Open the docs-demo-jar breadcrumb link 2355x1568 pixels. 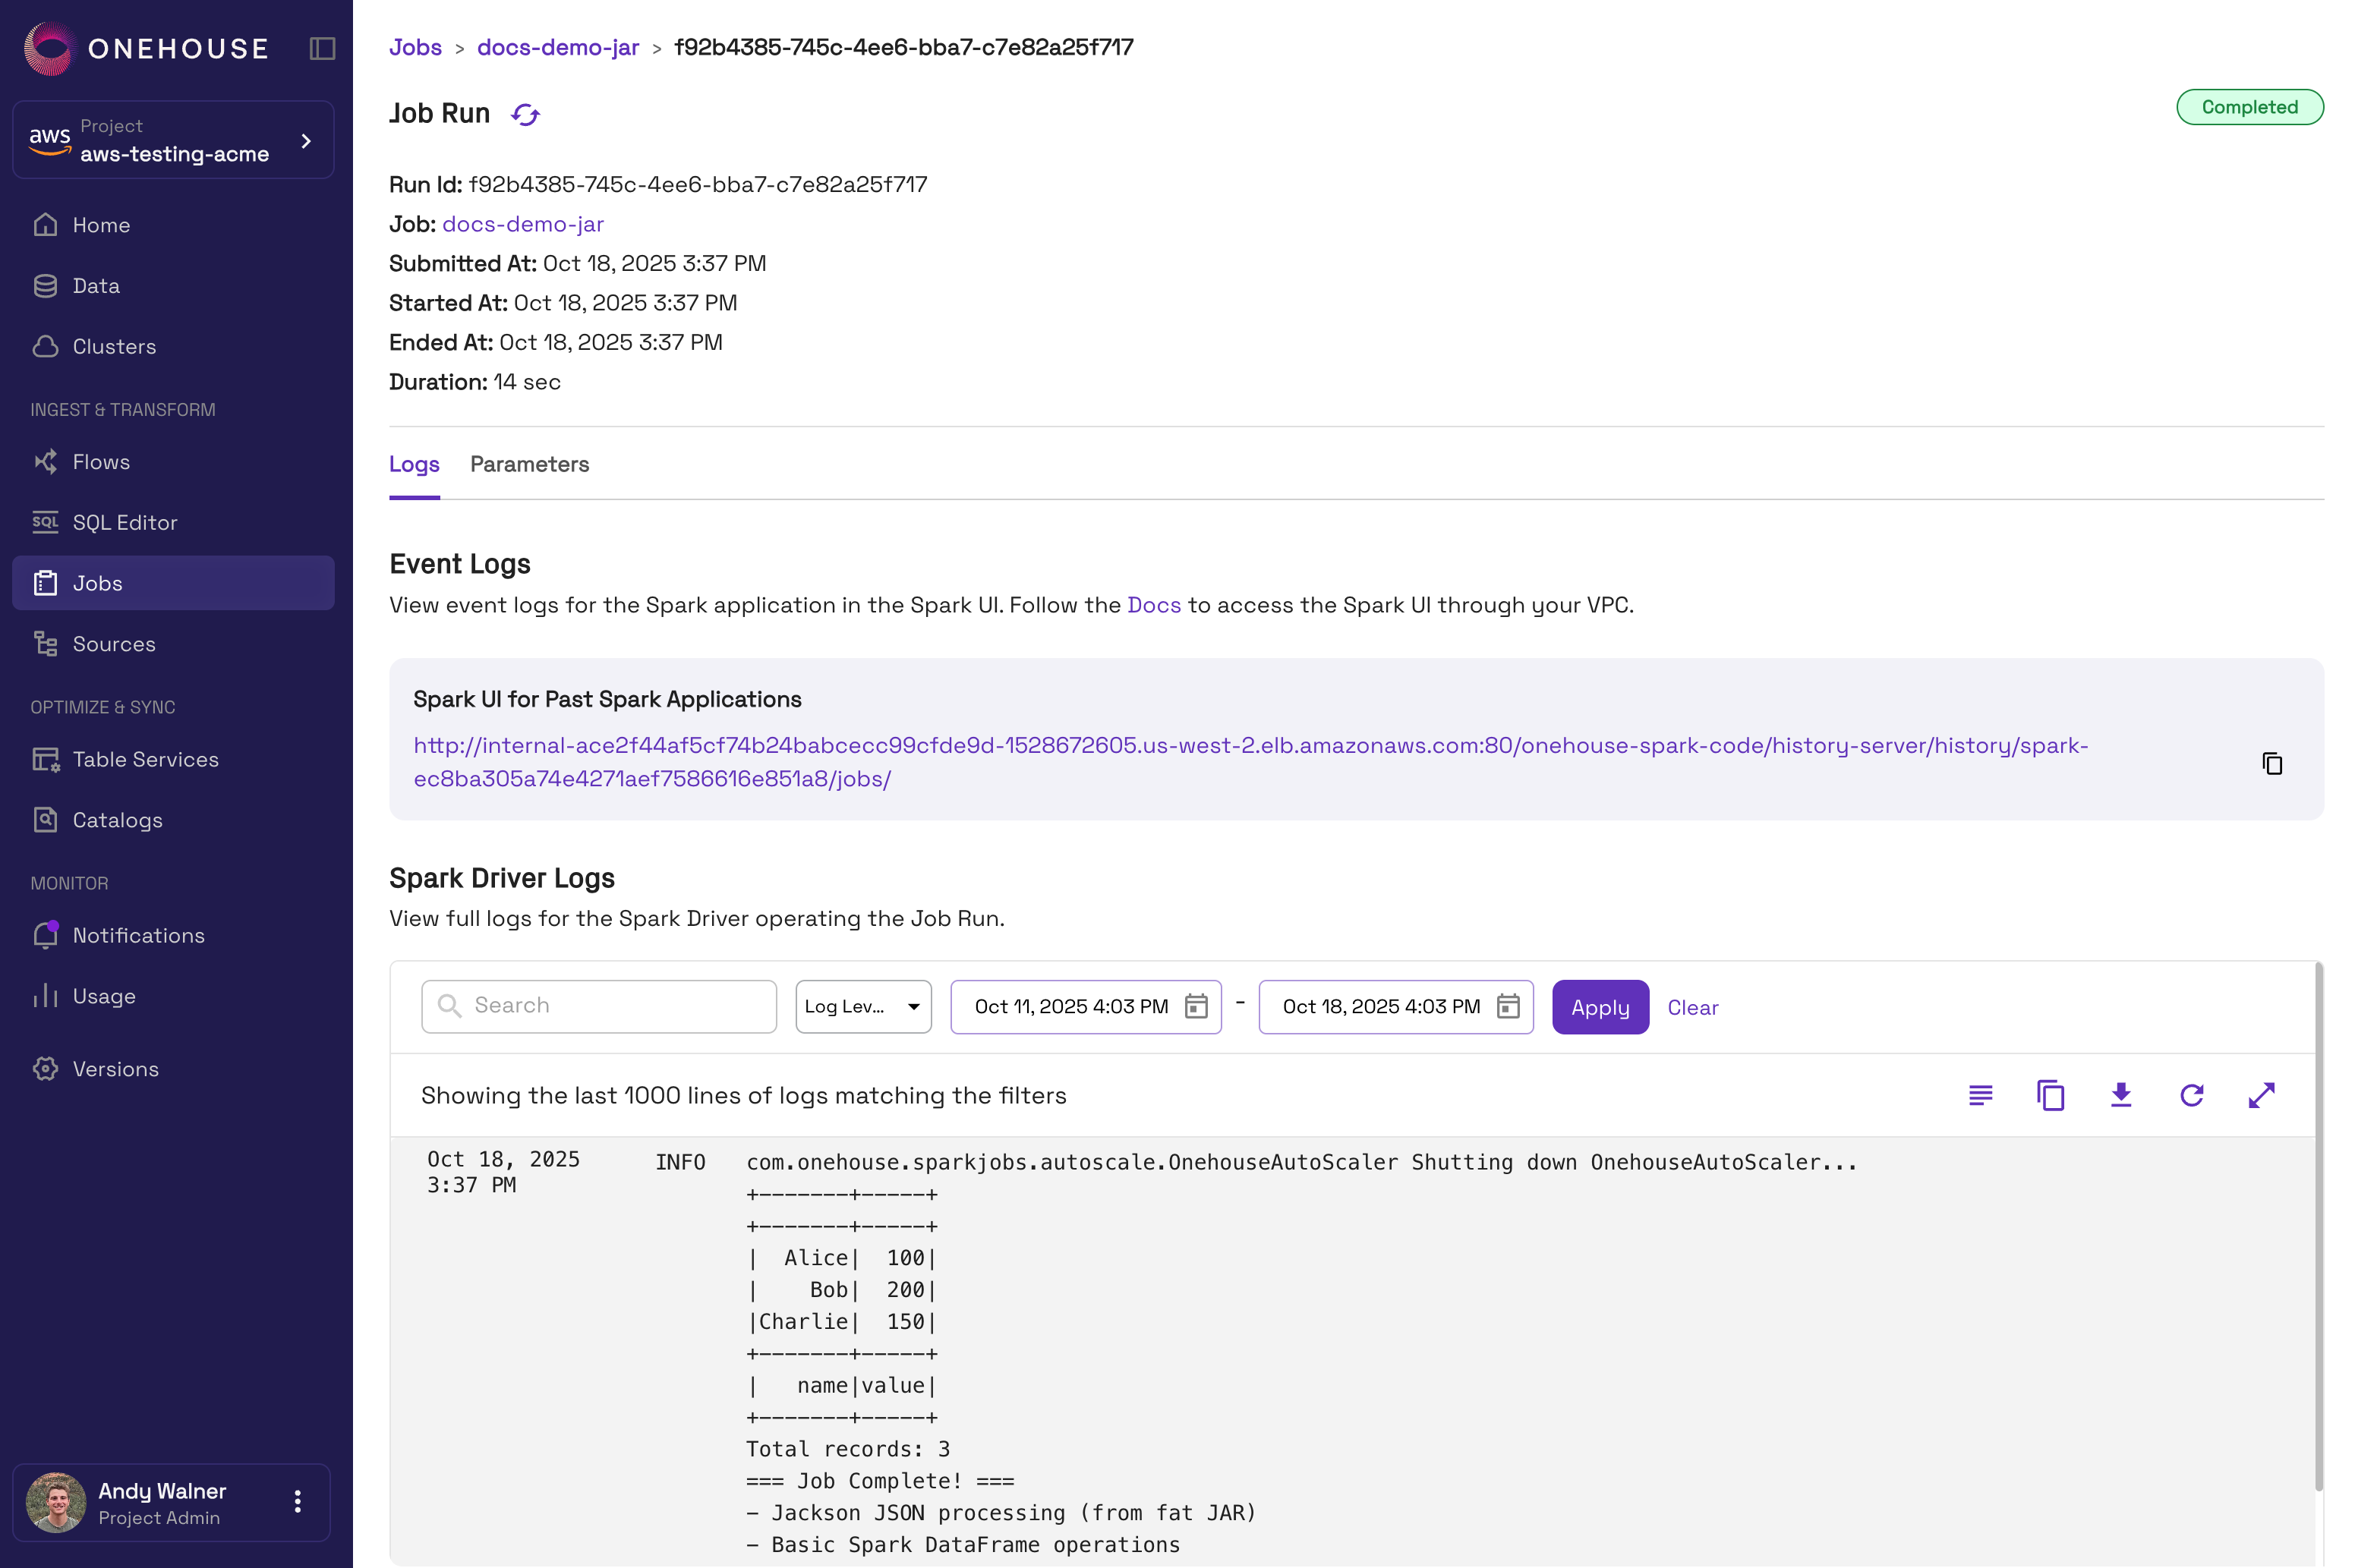pos(557,47)
